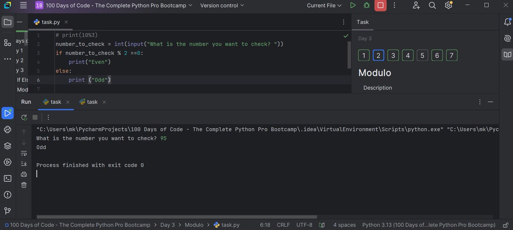Click the green inspections checkmark in editor
The height and width of the screenshot is (230, 513).
tap(346, 36)
